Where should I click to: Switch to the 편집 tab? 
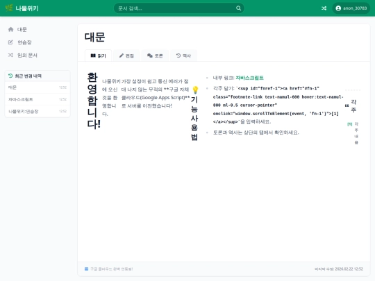point(126,56)
